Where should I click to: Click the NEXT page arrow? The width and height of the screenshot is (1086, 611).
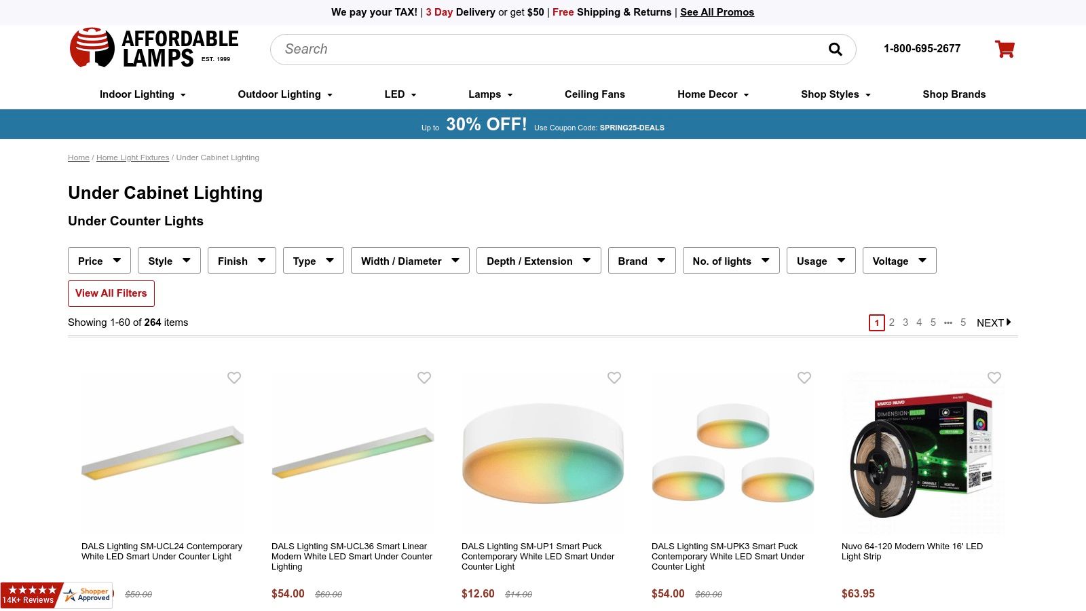[x=994, y=322]
